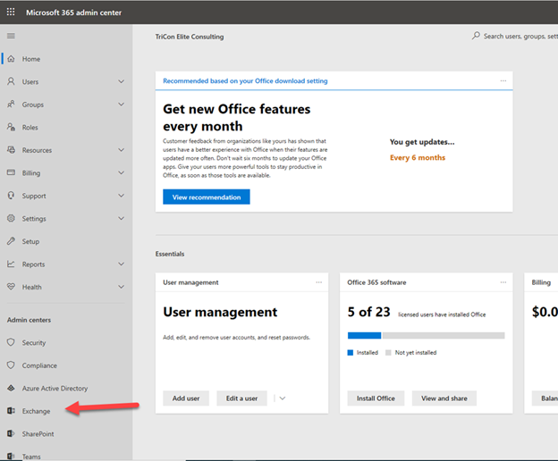
Task: Click the Edit a user button
Action: [241, 398]
